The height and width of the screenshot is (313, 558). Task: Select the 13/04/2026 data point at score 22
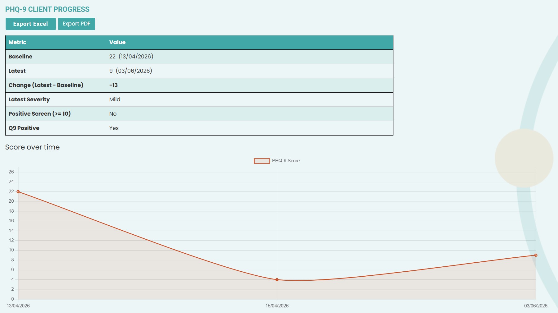click(x=18, y=192)
